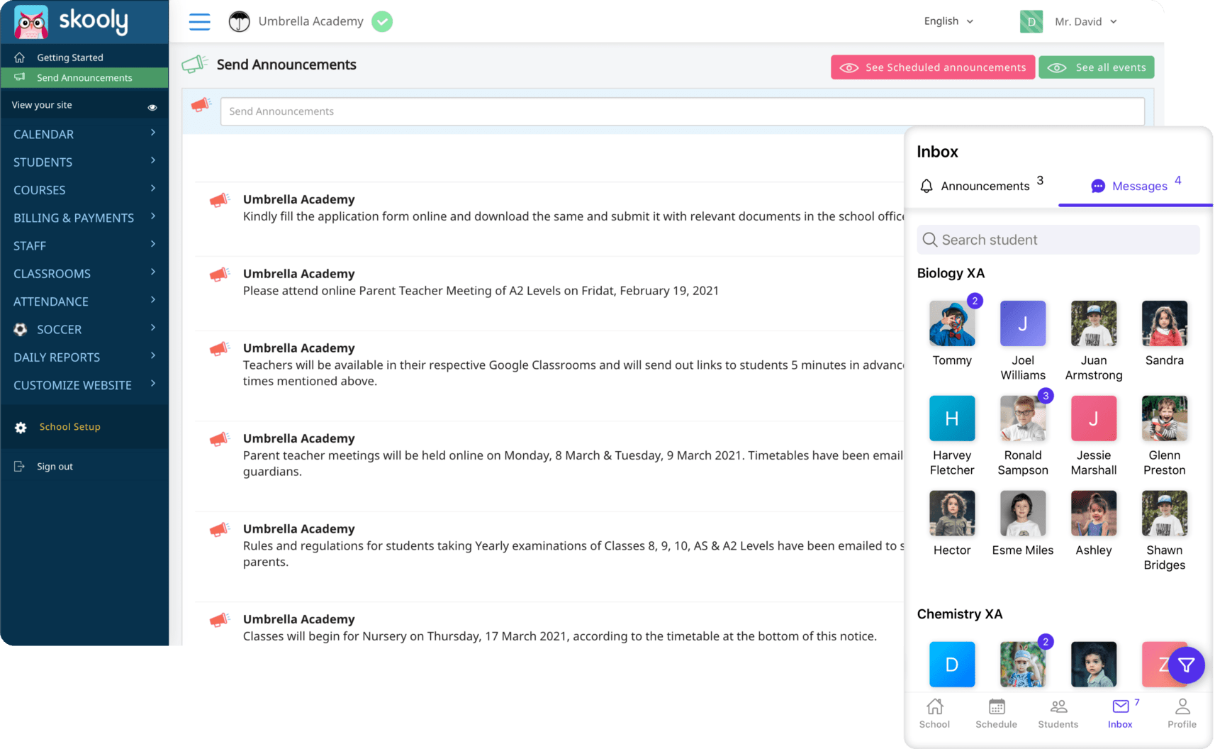Show scheduled announcements via See Scheduled announcements
1215x749 pixels.
coord(932,67)
